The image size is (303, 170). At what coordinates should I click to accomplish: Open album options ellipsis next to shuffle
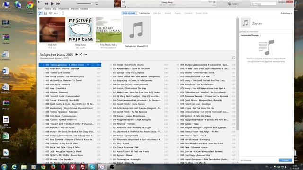pos(85,55)
